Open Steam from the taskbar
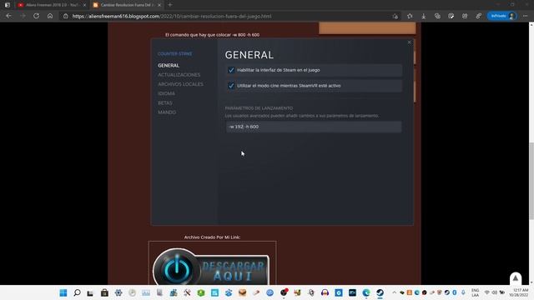This screenshot has width=534, height=300. 380,292
